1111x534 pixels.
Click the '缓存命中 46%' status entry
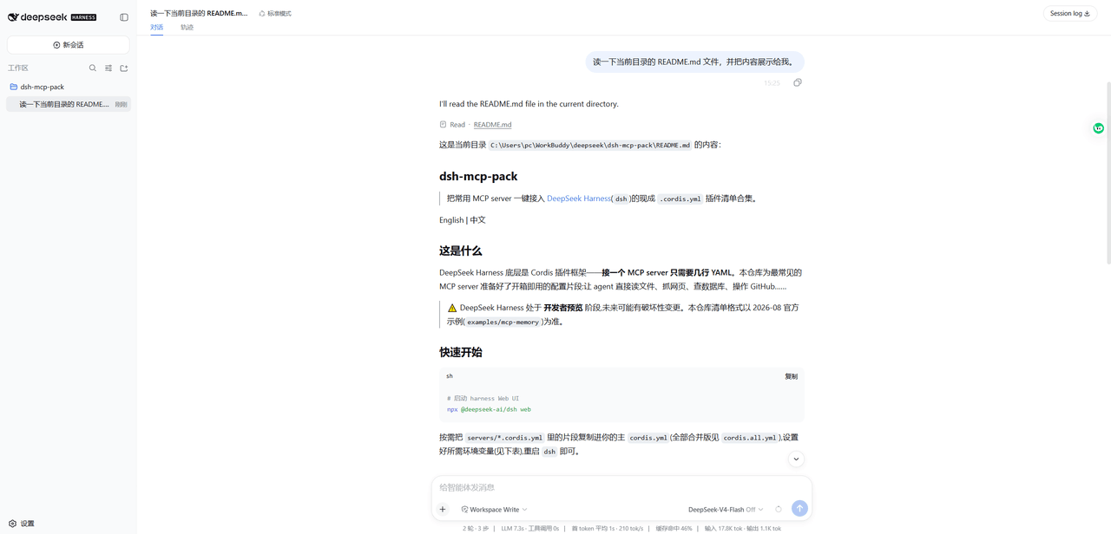tap(674, 528)
